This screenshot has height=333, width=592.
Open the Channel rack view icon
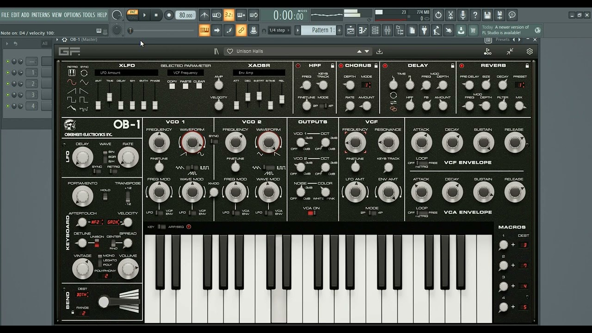point(375,31)
